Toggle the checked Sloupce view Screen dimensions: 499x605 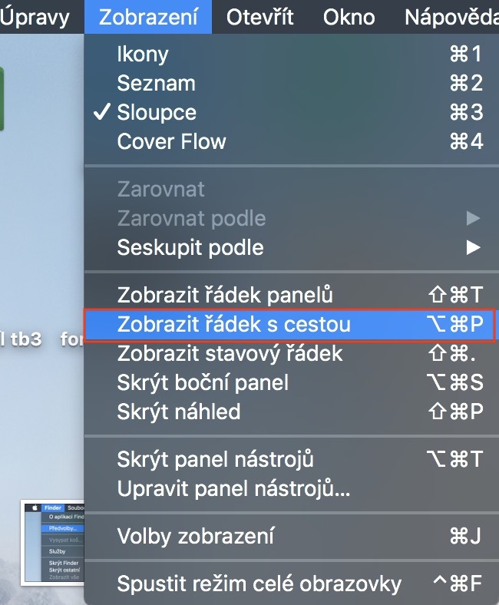tap(157, 112)
